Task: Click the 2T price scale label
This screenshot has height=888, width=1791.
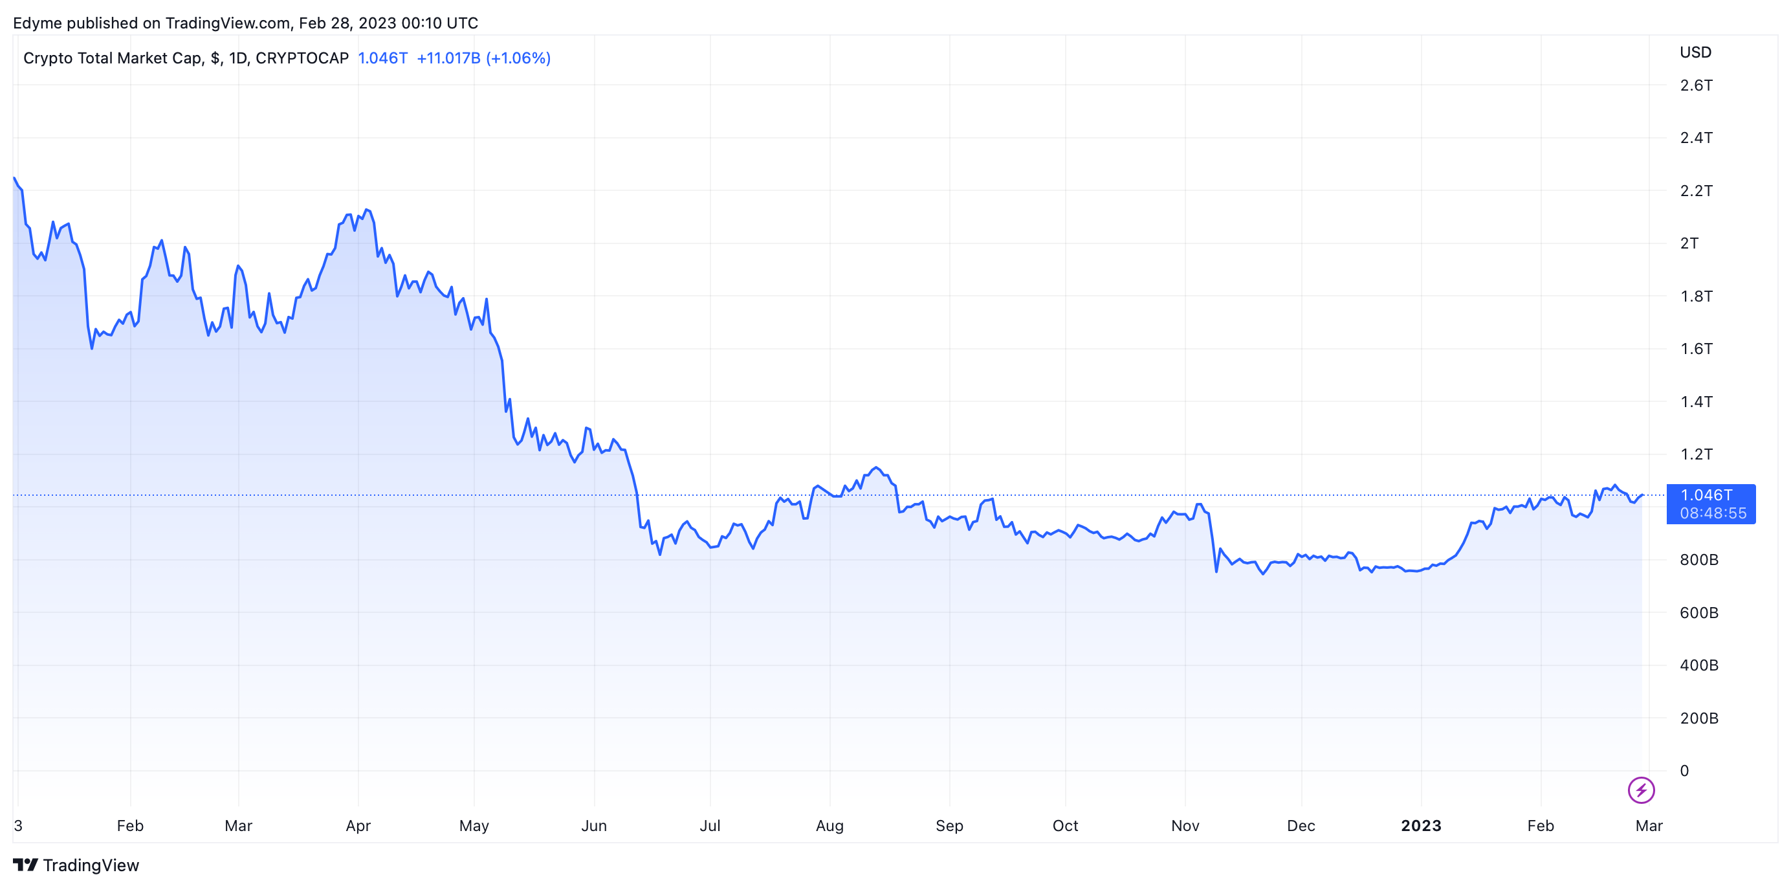Action: [1689, 243]
